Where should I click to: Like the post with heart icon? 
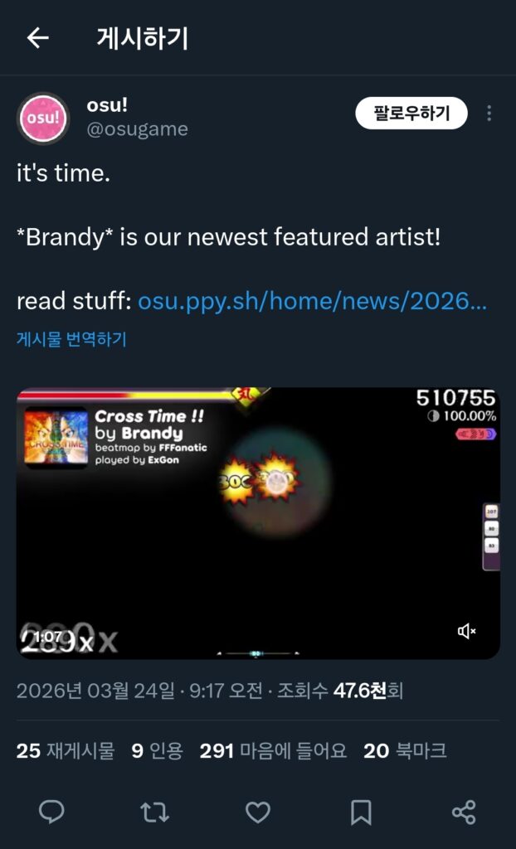[258, 813]
